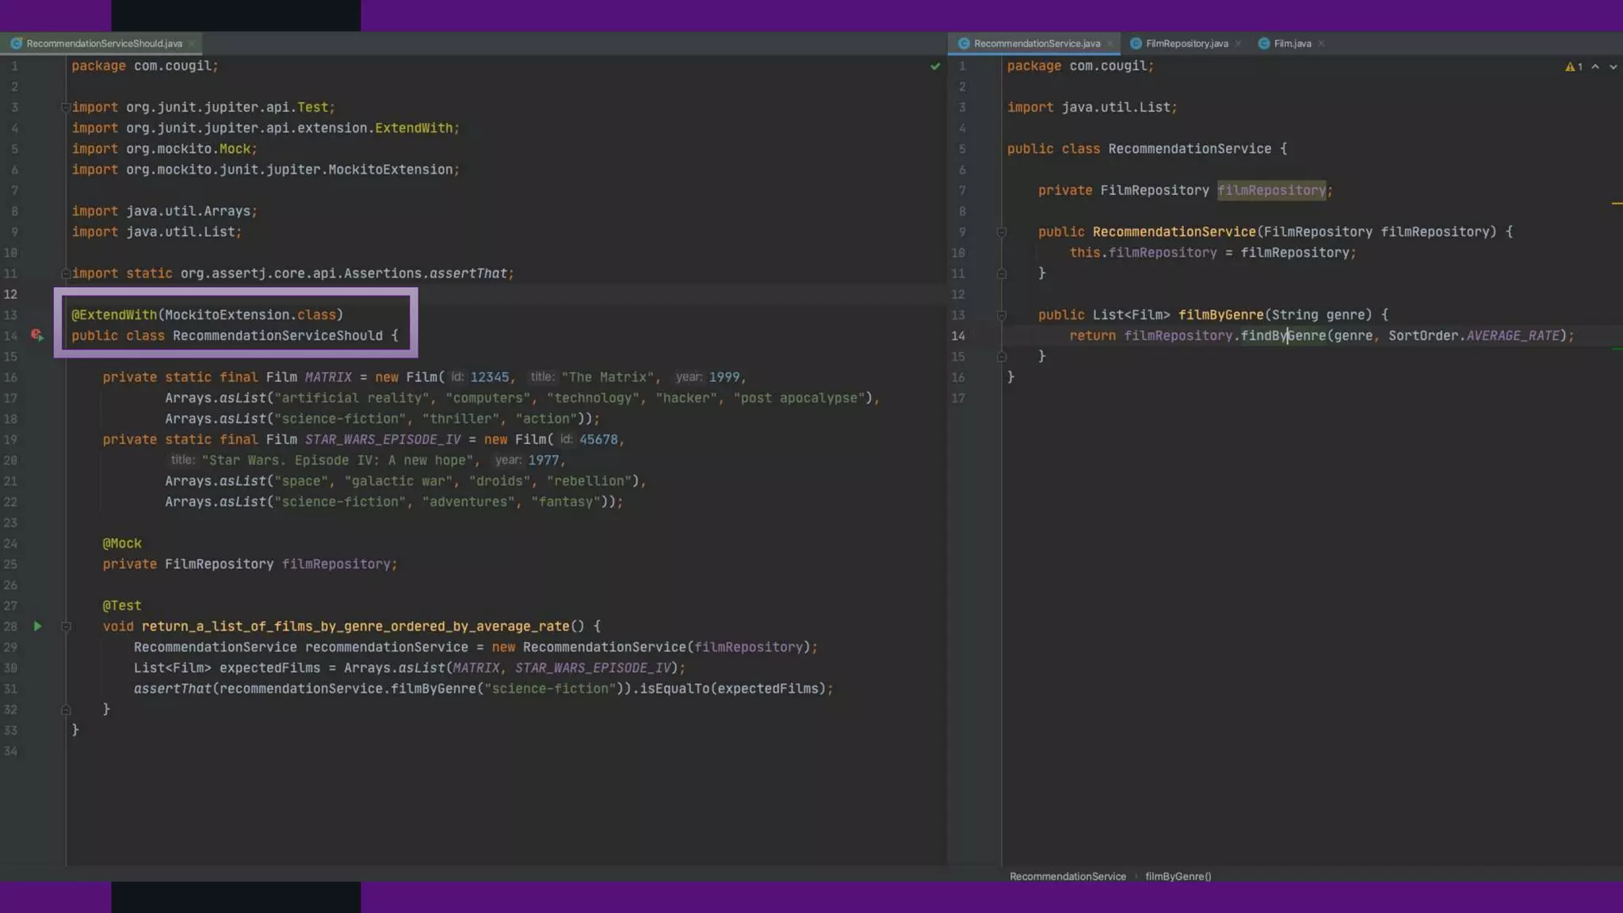The image size is (1623, 913).
Task: Collapse the test method body at line 28
Action: pos(66,626)
